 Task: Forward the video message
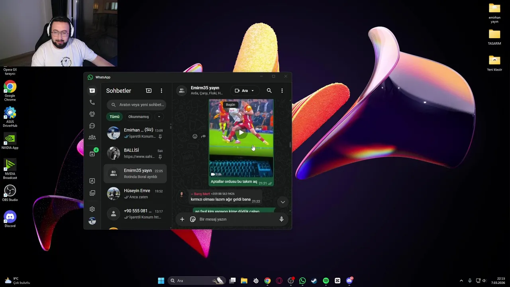(x=203, y=136)
